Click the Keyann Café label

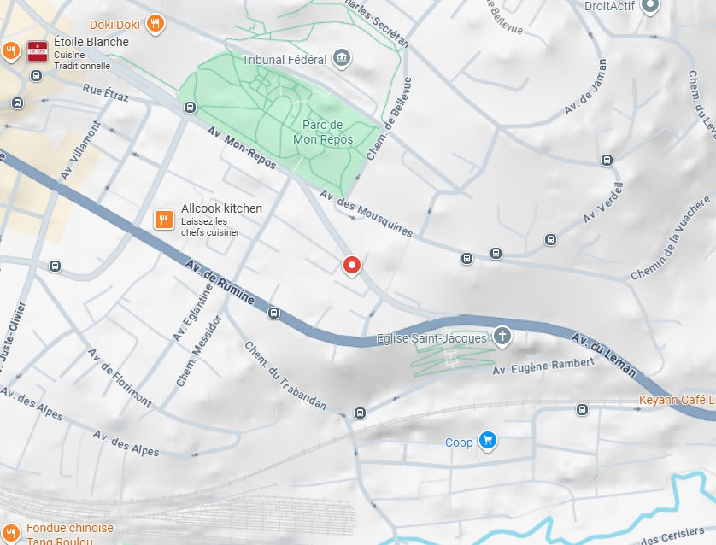[677, 401]
